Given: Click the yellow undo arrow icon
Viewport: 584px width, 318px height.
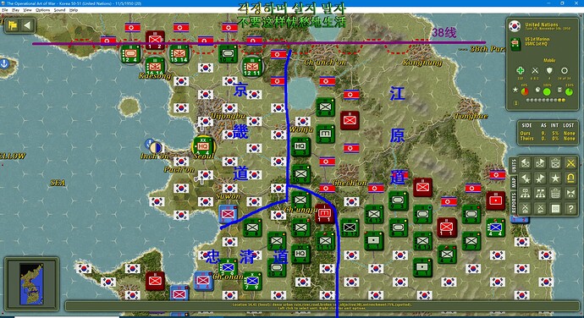Looking at the screenshot, I should [x=570, y=178].
